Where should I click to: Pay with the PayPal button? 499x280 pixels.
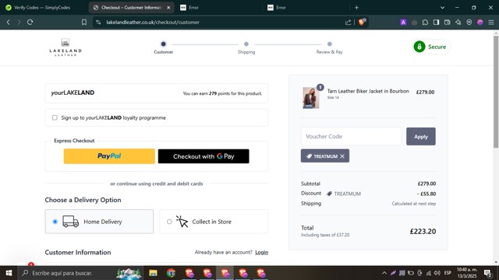pyautogui.click(x=109, y=156)
